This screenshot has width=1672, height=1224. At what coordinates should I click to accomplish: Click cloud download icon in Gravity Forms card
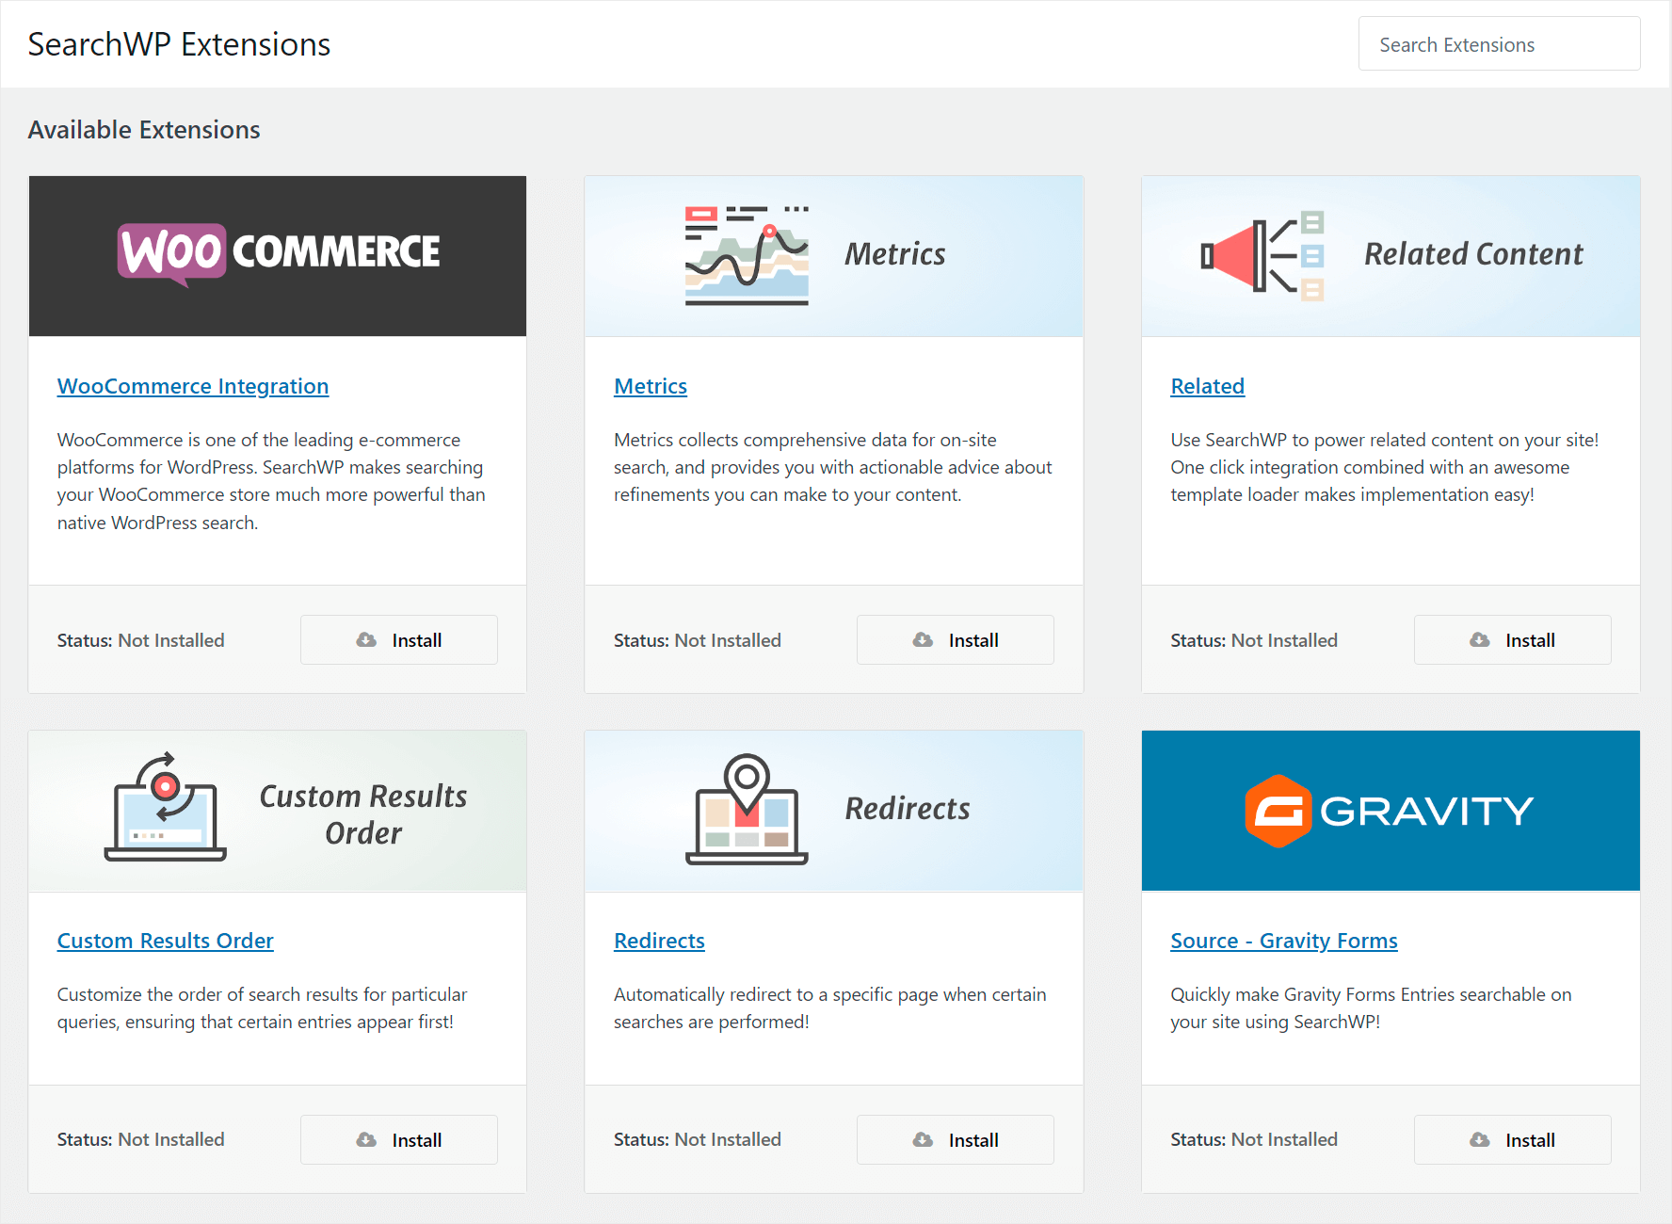tap(1480, 1140)
